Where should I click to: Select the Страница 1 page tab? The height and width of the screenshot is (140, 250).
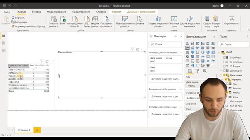[x=24, y=130]
